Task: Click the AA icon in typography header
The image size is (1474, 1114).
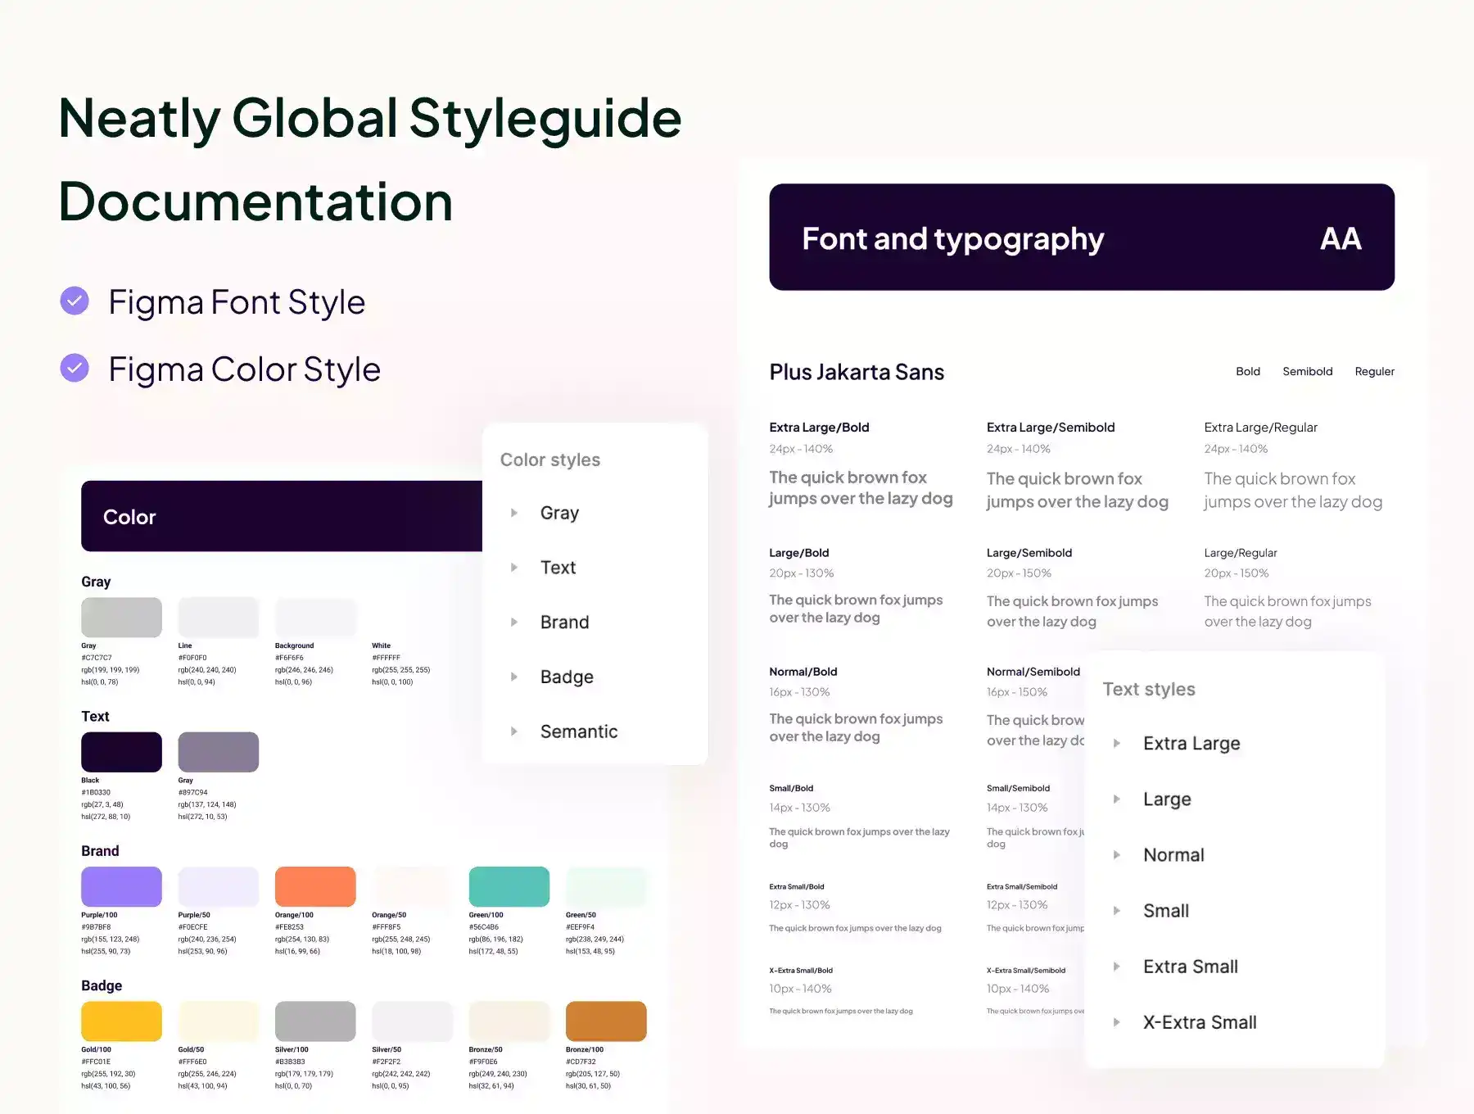Action: [1341, 239]
